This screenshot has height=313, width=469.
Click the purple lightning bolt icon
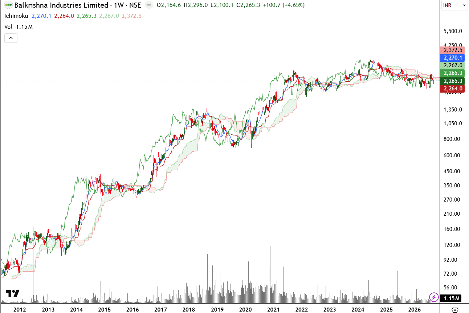tap(433, 297)
